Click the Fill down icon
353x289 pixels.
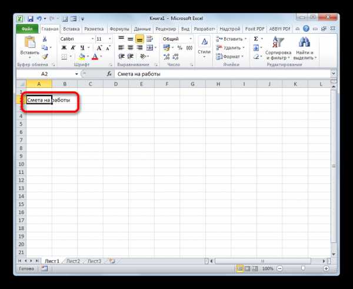256,48
